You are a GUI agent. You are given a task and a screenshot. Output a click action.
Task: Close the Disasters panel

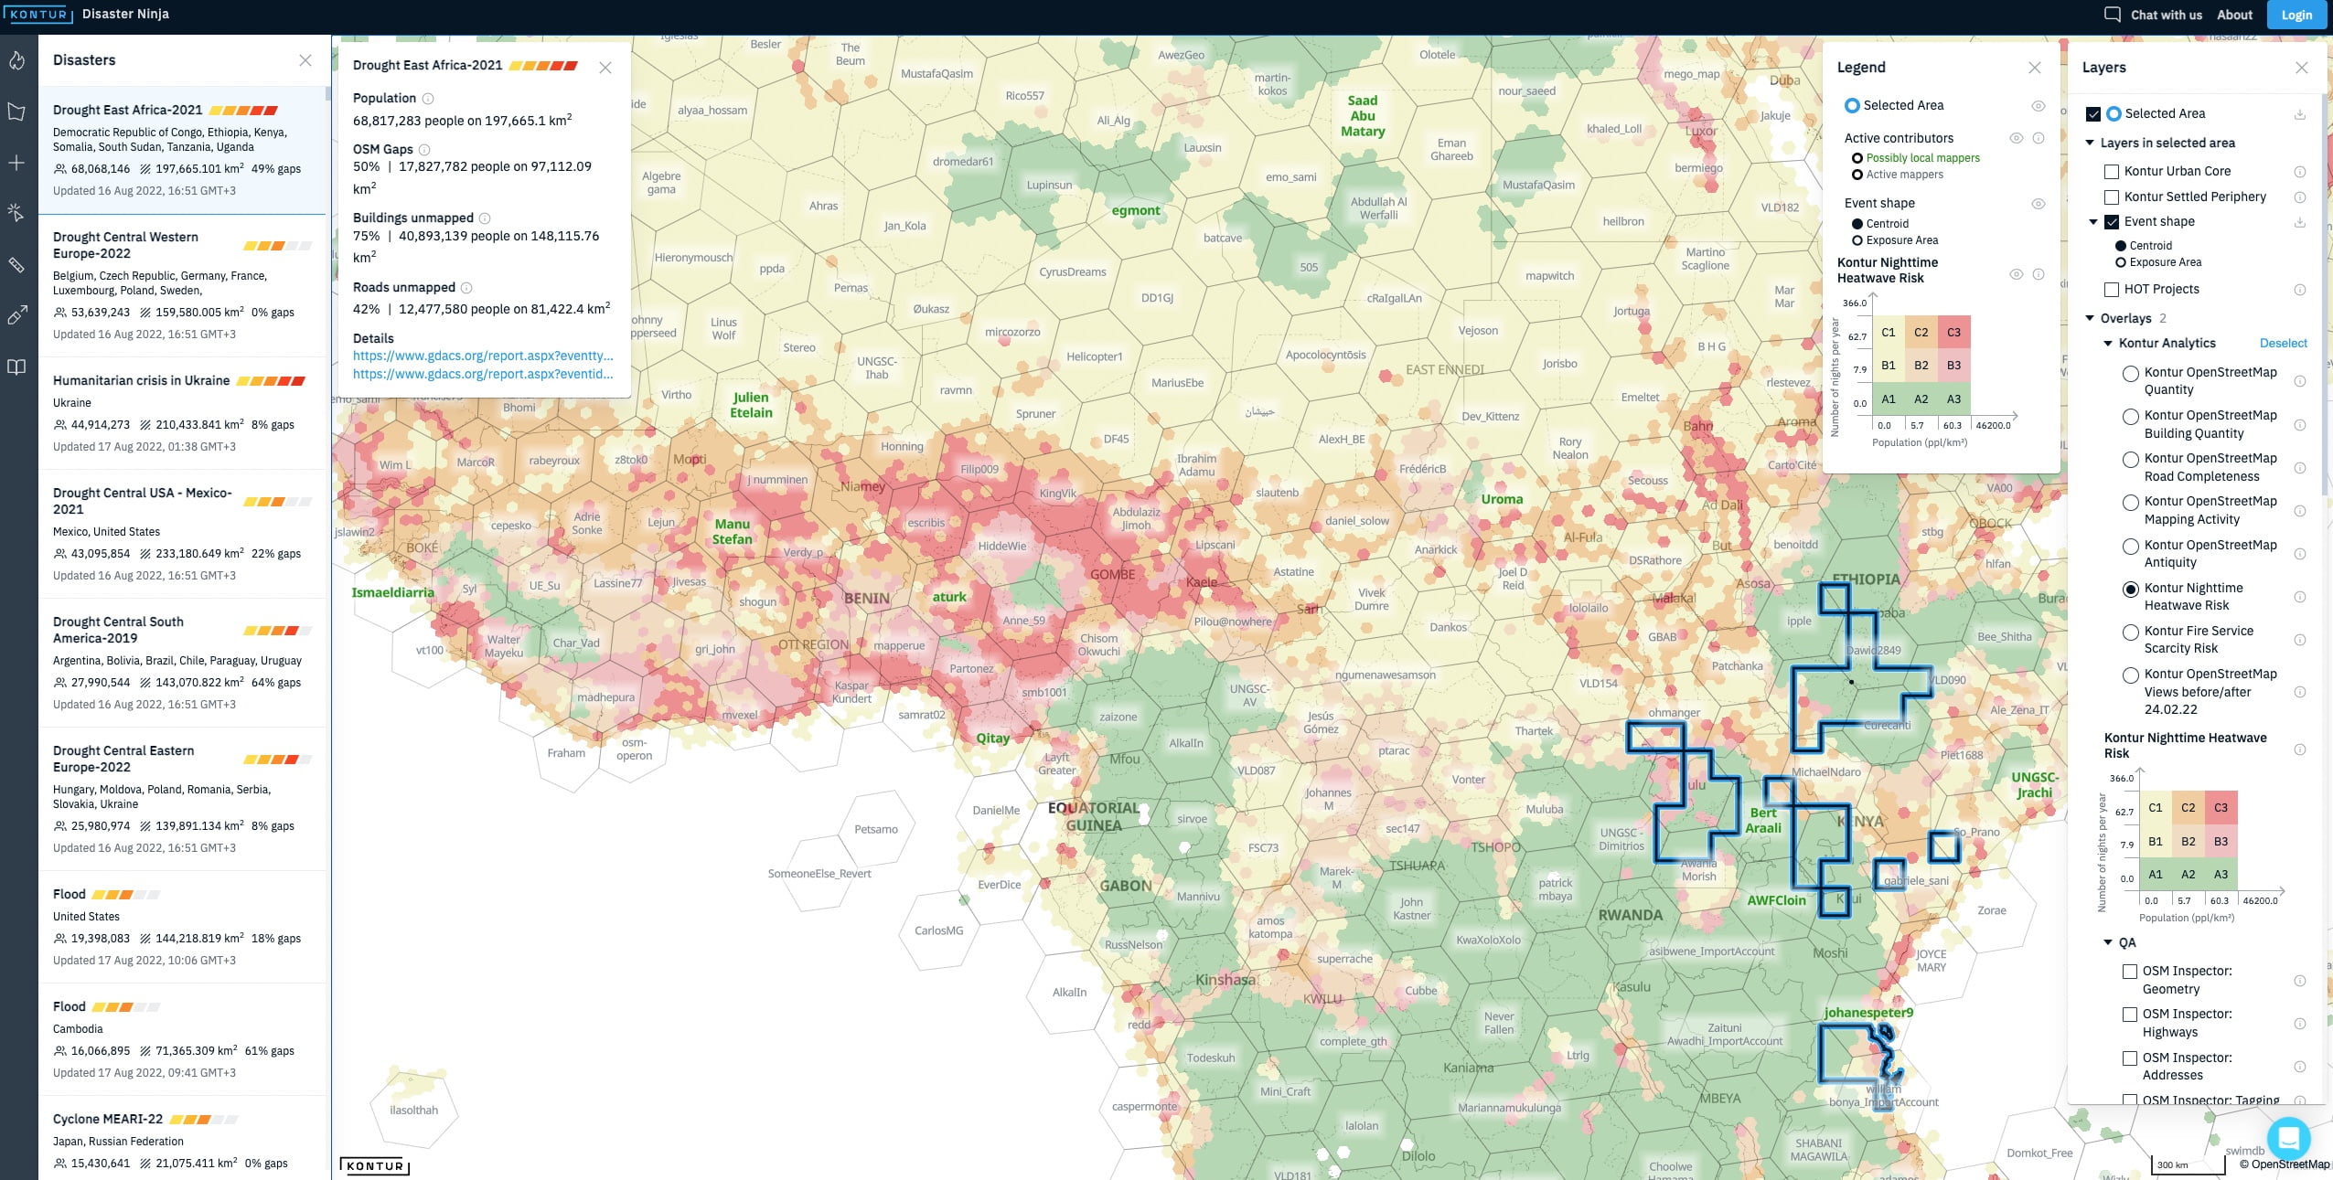305,60
